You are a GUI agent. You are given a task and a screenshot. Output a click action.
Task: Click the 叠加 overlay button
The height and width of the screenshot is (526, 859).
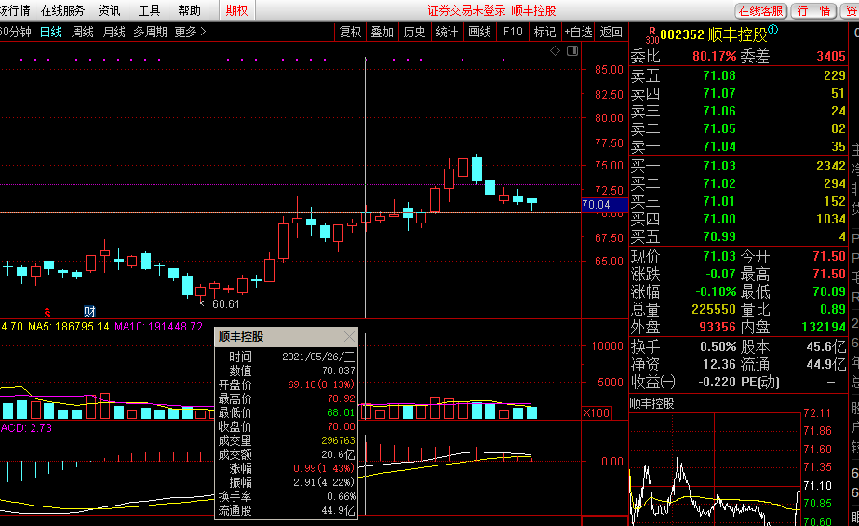383,33
